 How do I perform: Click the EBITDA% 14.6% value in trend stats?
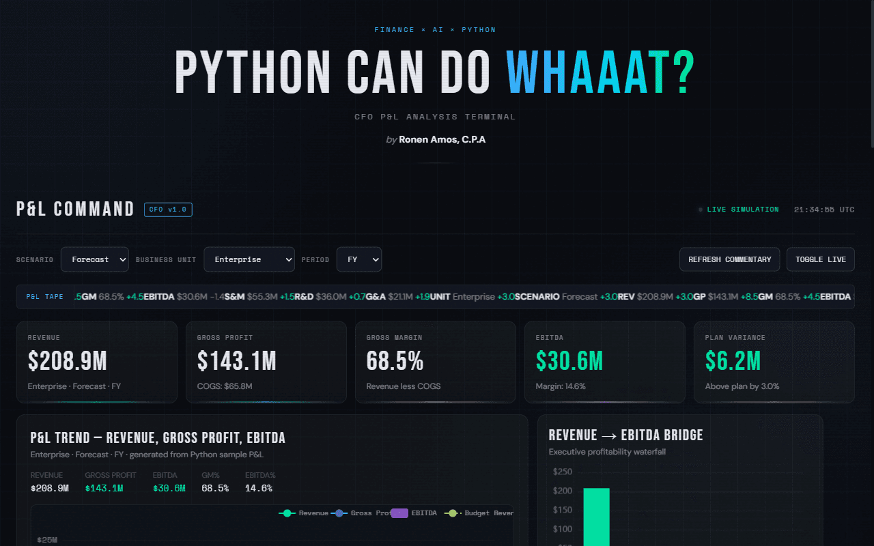point(259,489)
